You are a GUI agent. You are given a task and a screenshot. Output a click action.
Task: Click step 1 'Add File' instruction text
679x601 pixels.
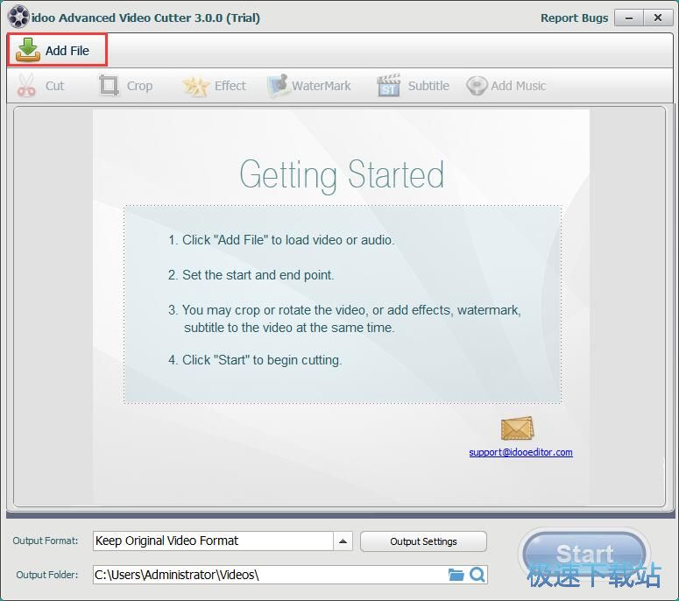[281, 240]
